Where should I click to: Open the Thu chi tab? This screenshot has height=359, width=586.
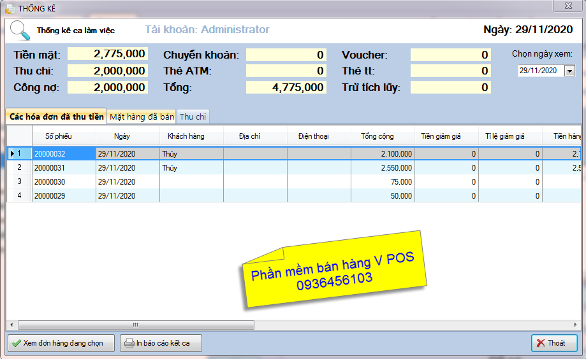click(193, 117)
